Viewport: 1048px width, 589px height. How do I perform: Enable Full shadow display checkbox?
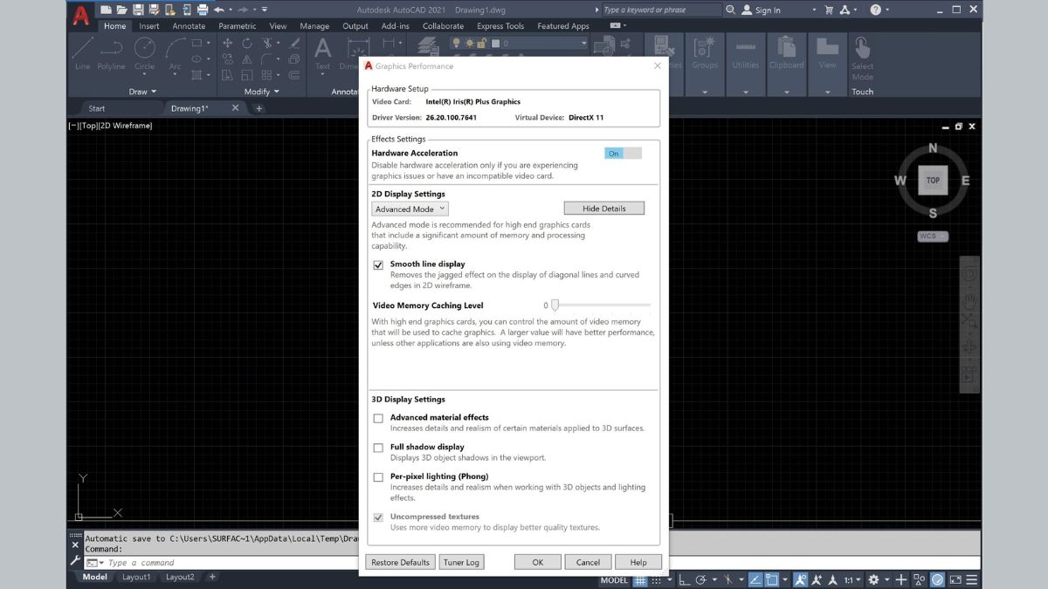[x=378, y=448]
